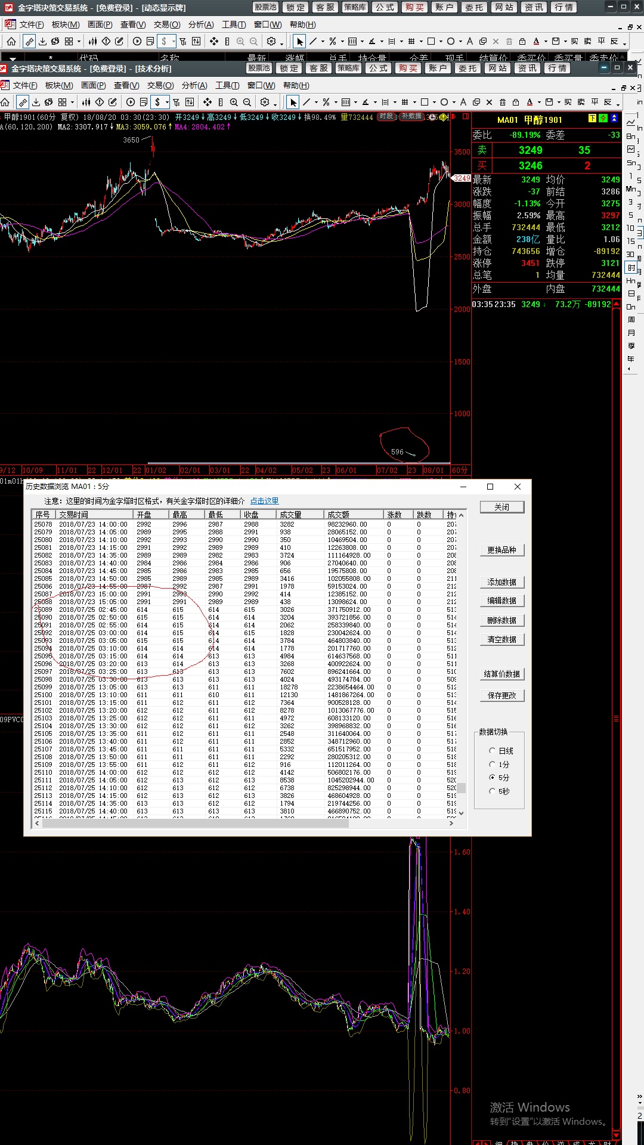Viewport: 644px width, 1145px height.
Task: Select percent retracement tool in 技术分析 toolbar
Action: (x=326, y=102)
